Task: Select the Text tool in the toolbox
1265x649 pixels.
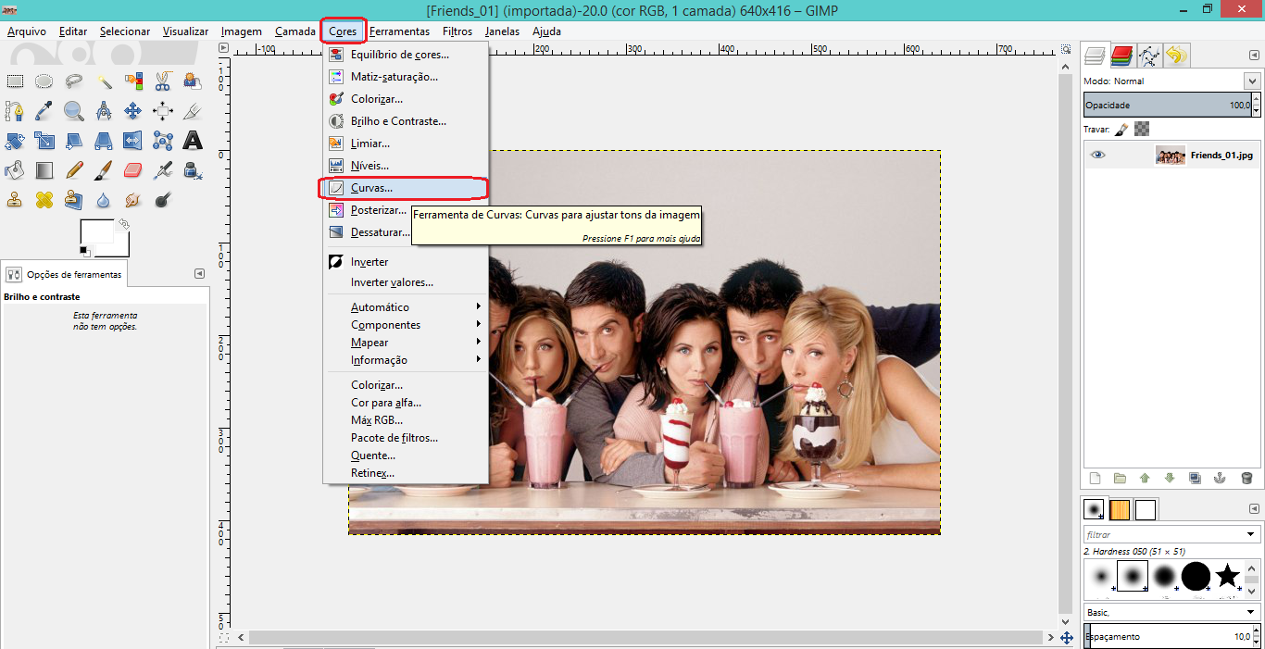Action: [x=192, y=141]
